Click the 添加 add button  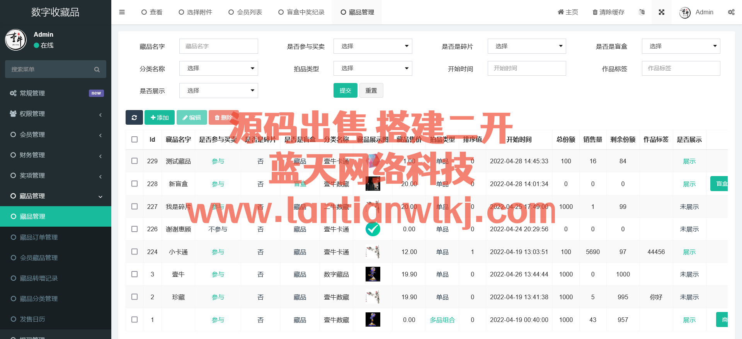click(160, 117)
